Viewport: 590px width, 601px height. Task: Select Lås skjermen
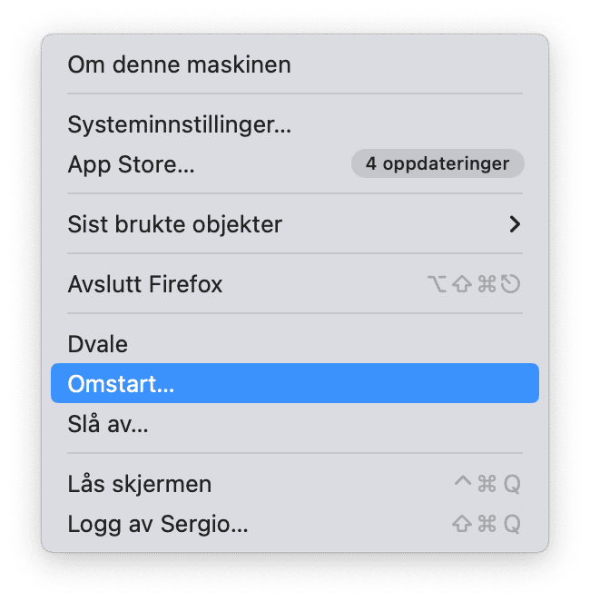[x=139, y=483]
